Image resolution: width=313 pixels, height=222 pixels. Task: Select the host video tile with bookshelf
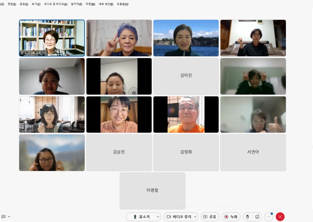point(52,38)
